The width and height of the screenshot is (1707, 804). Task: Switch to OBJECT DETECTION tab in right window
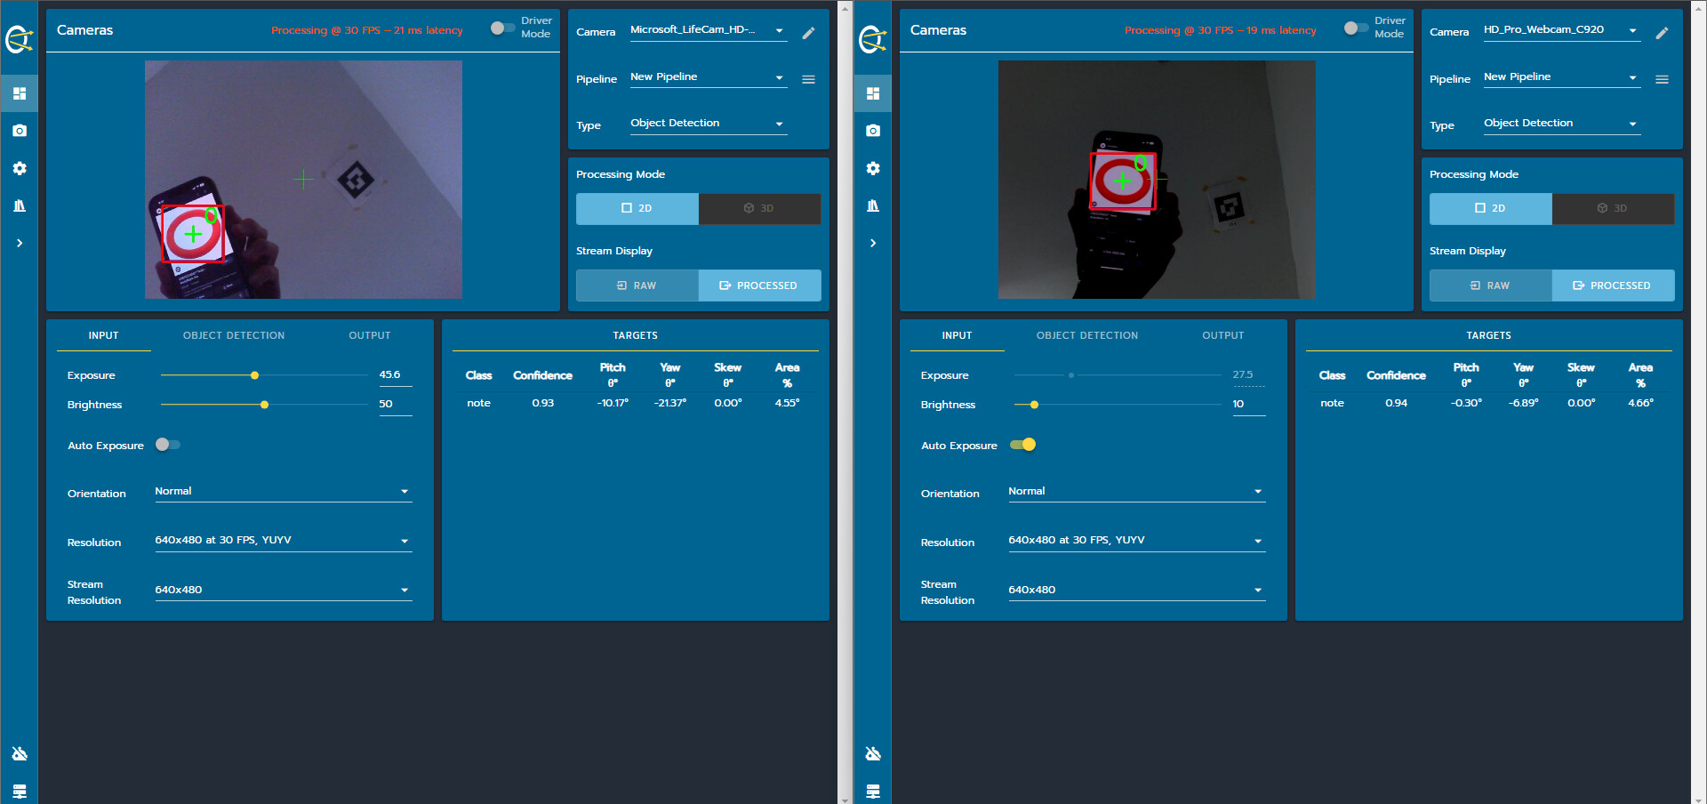point(1087,335)
